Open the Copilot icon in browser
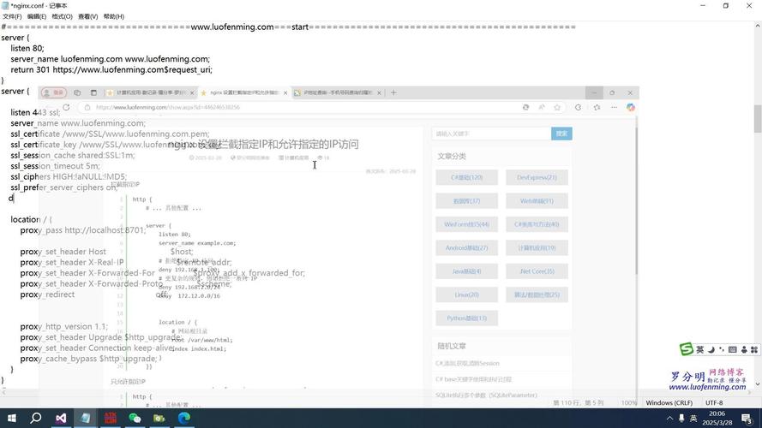Viewport: 762px width, 428px height. coord(631,107)
